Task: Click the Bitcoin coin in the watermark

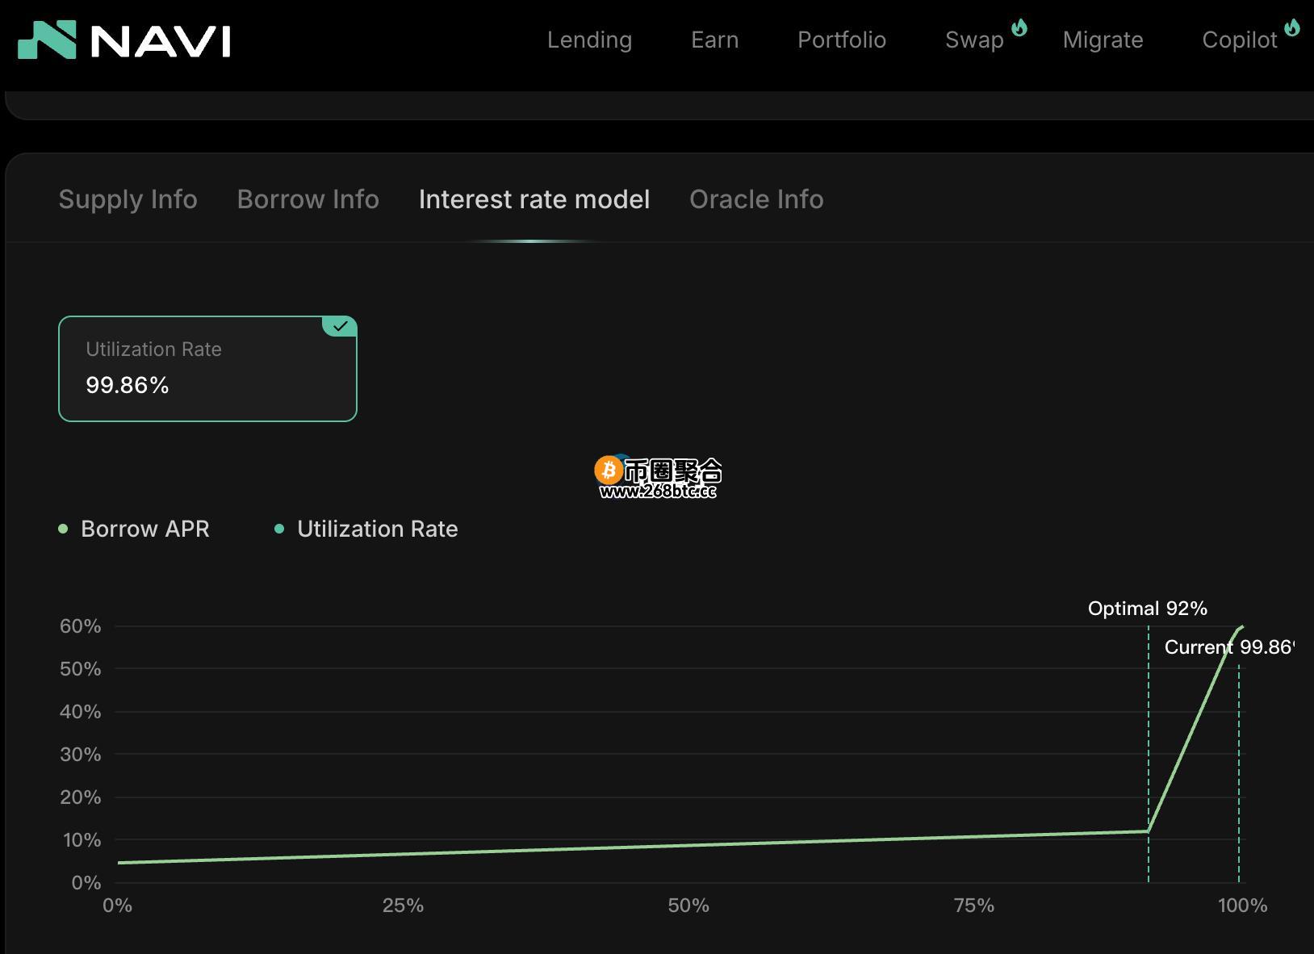Action: click(x=607, y=468)
